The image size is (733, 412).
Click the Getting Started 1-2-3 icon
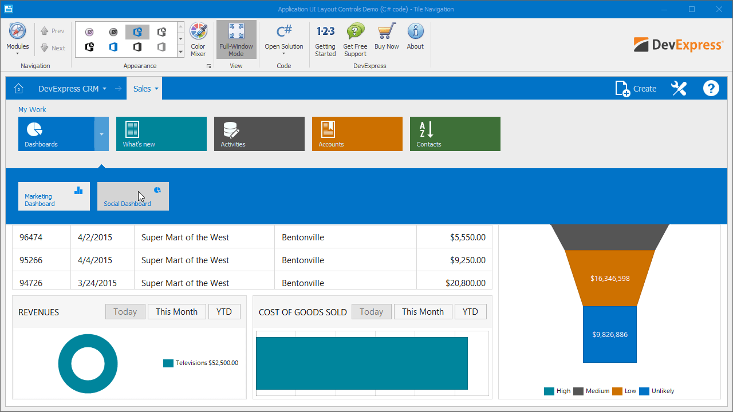pyautogui.click(x=325, y=38)
